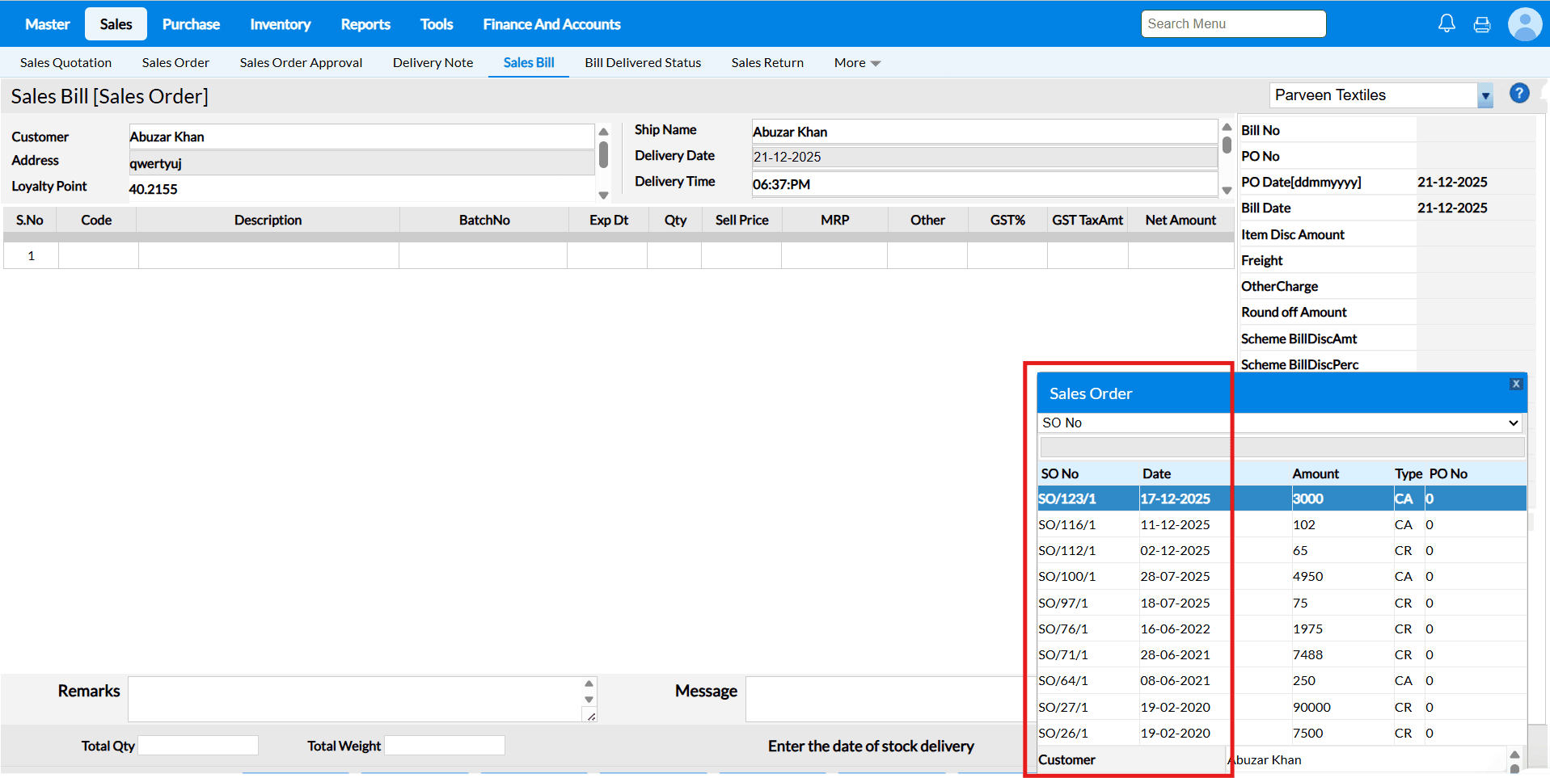The height and width of the screenshot is (778, 1550).
Task: Open the notifications bell icon
Action: tap(1447, 24)
